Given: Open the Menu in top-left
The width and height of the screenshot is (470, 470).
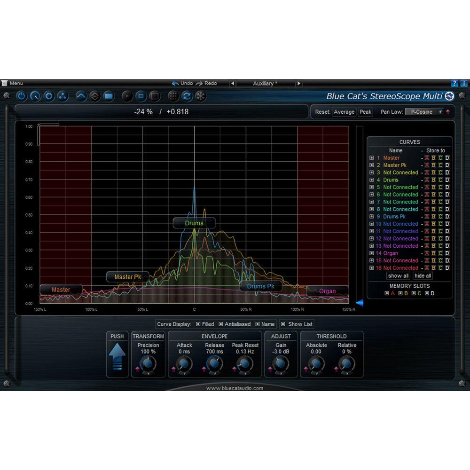Looking at the screenshot, I should pyautogui.click(x=13, y=83).
